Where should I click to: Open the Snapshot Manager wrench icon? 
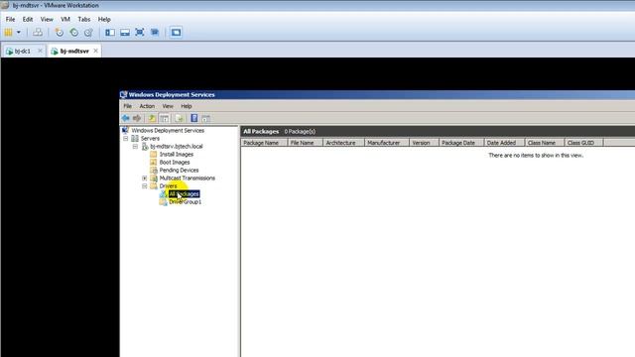click(x=88, y=33)
